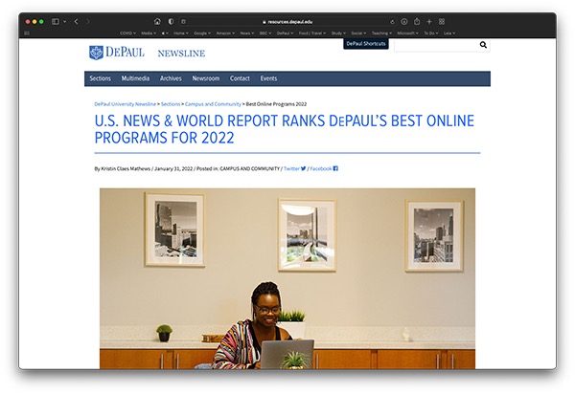Viewport: 575px width, 394px height.
Task: Expand the Google bookmarks folder
Action: pyautogui.click(x=202, y=33)
